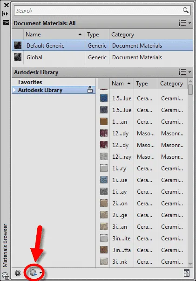Click swatch of '3in...tta' material
Image resolution: width=196 pixels, height=281 pixels.
click(x=104, y=250)
